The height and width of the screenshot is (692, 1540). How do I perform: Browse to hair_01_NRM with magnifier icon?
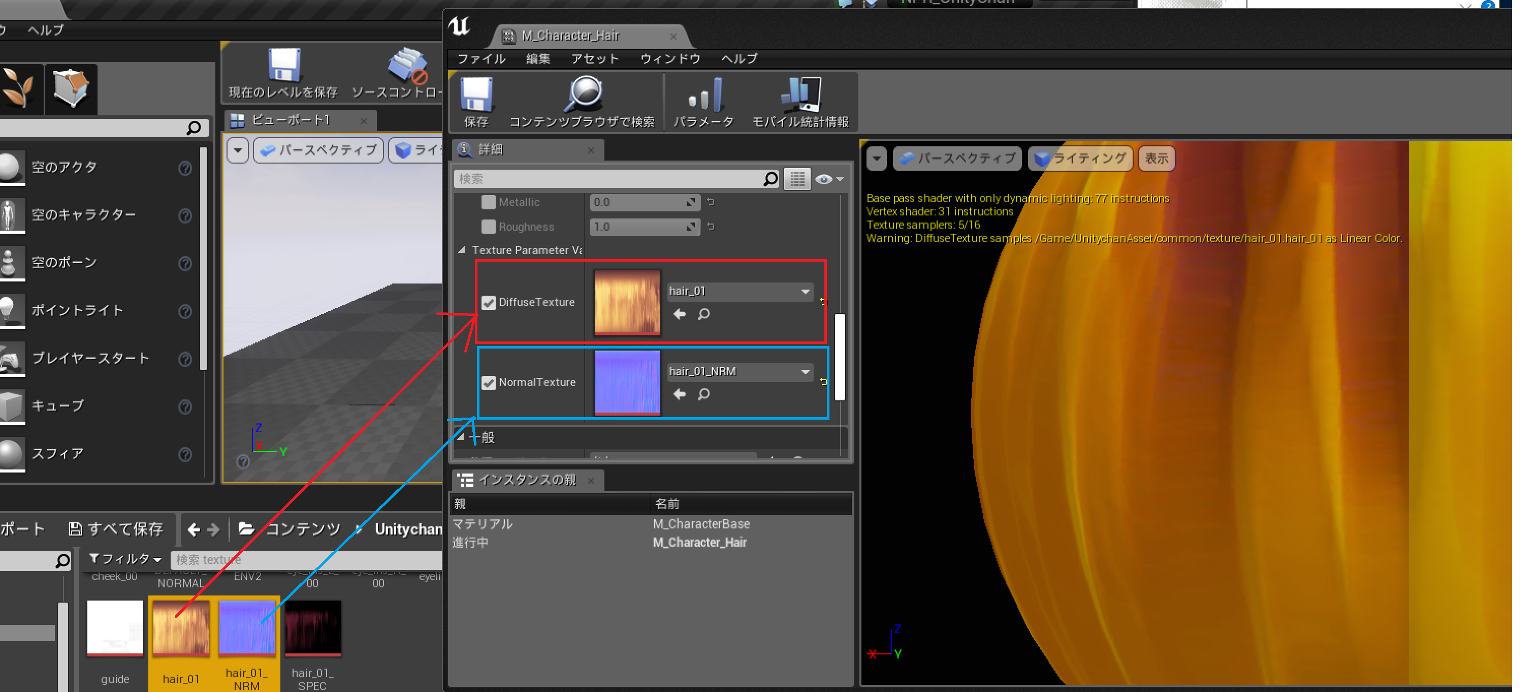703,394
